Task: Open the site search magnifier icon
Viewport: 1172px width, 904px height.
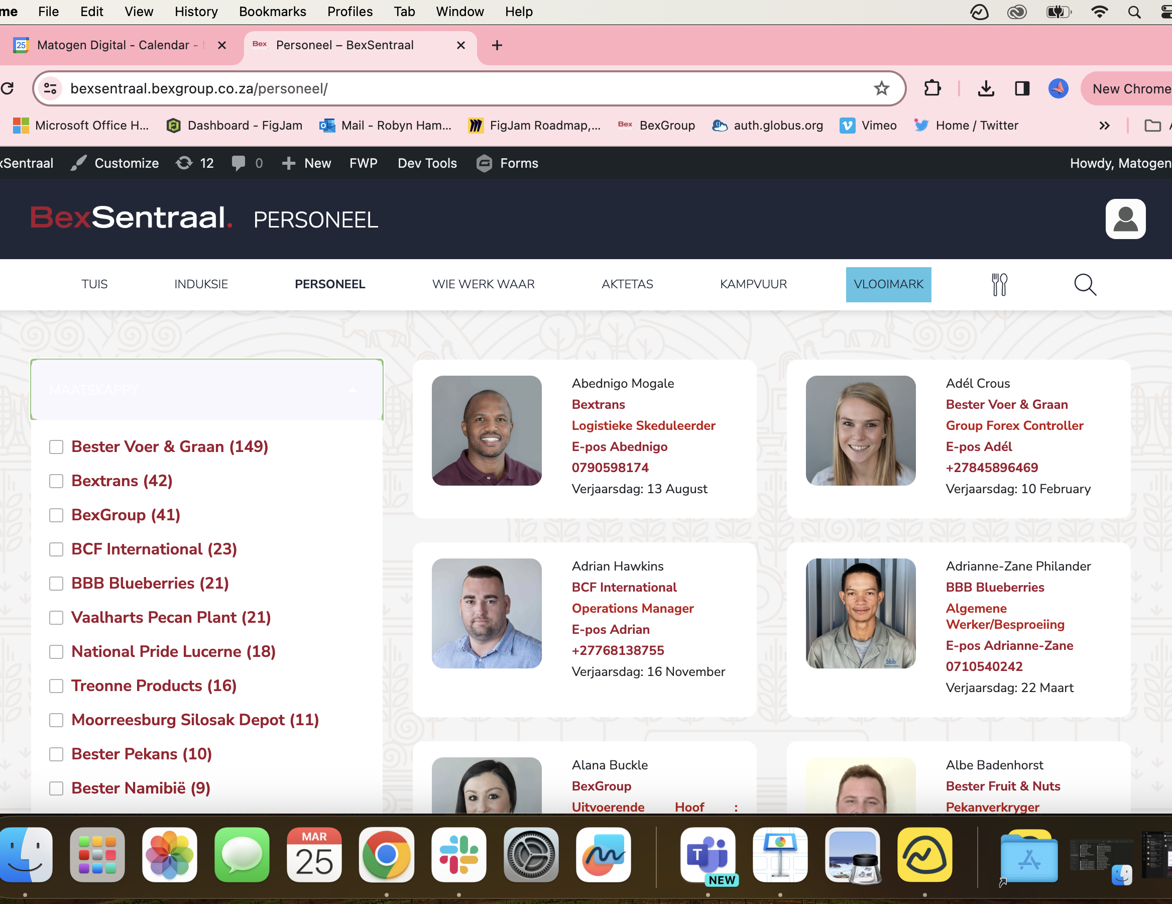Action: [1085, 285]
